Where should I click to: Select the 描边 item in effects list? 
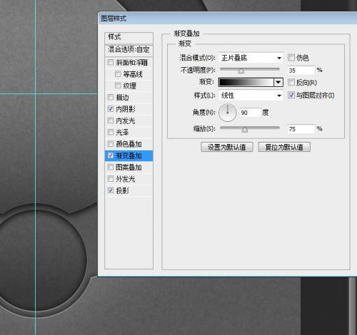point(129,98)
